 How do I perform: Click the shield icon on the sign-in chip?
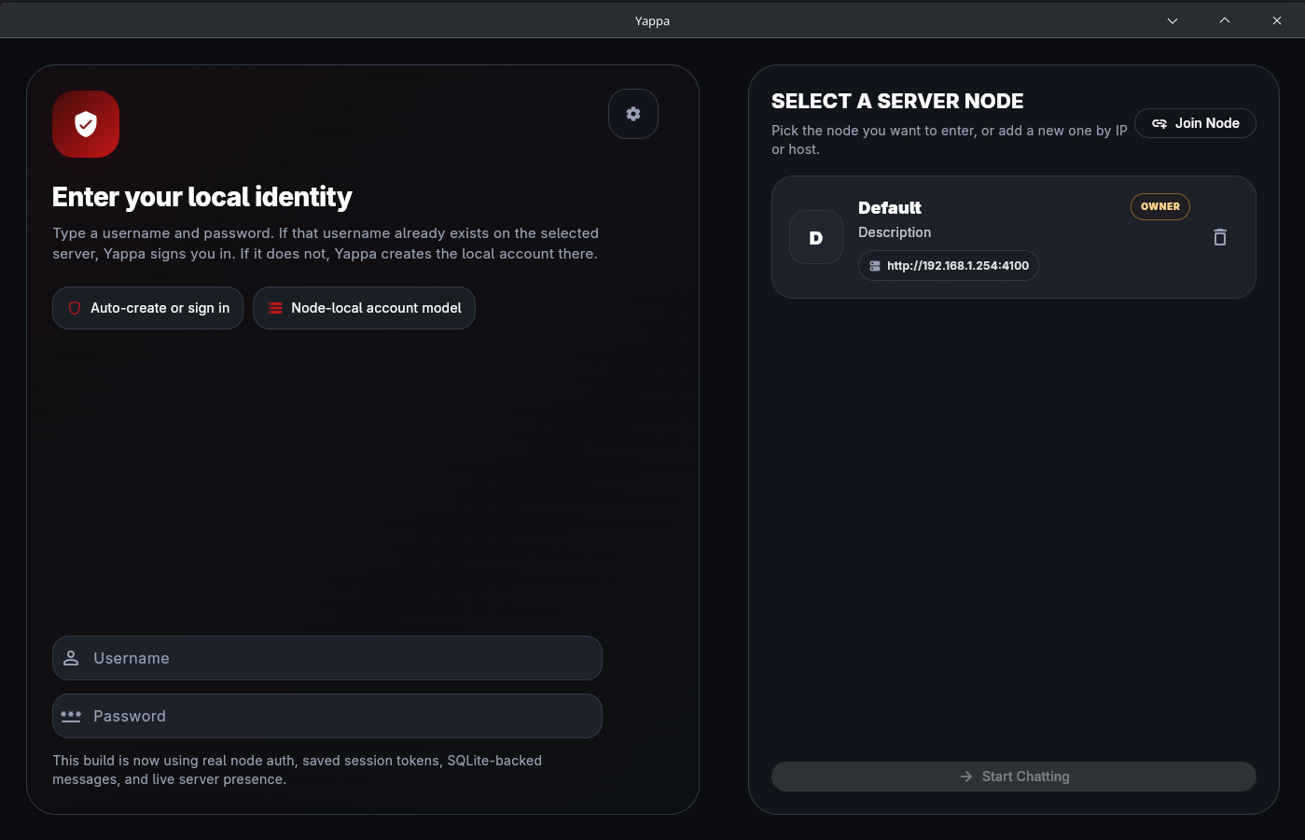(74, 307)
